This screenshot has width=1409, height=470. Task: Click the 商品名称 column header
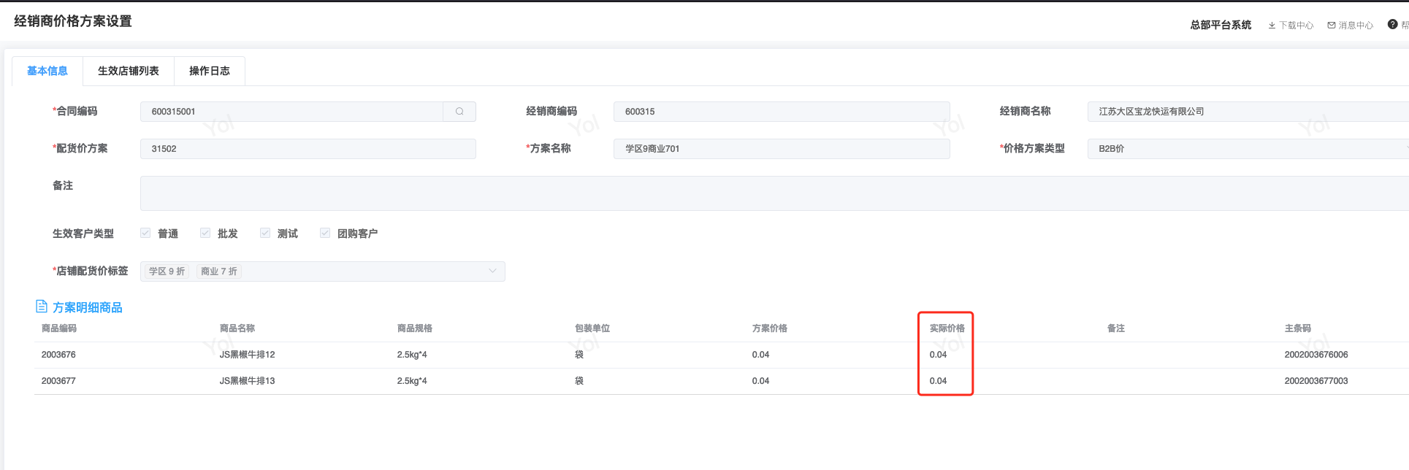pos(237,328)
